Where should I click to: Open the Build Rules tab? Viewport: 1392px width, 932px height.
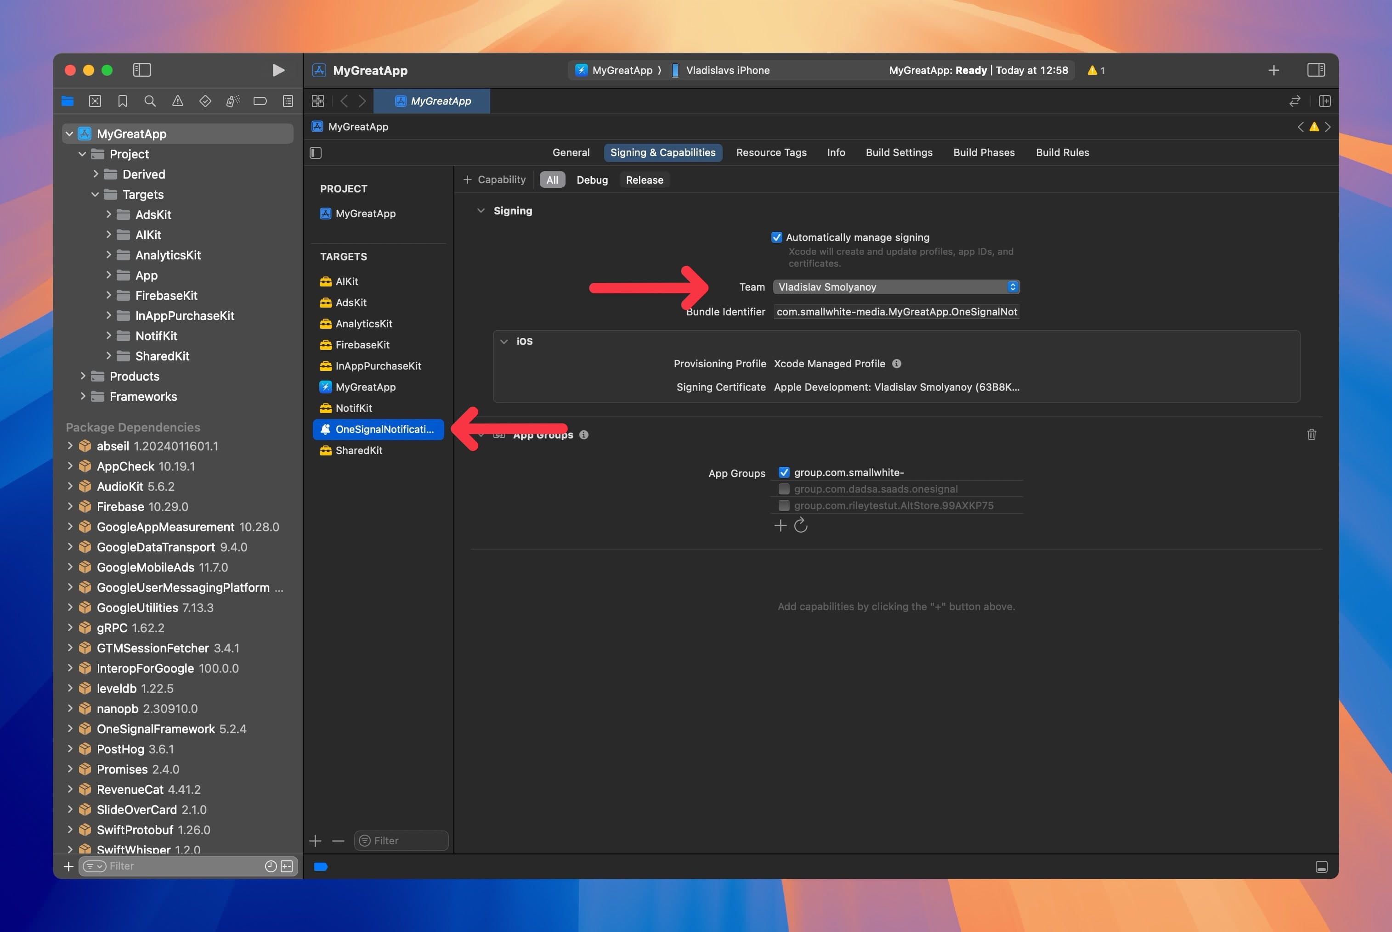pos(1062,153)
